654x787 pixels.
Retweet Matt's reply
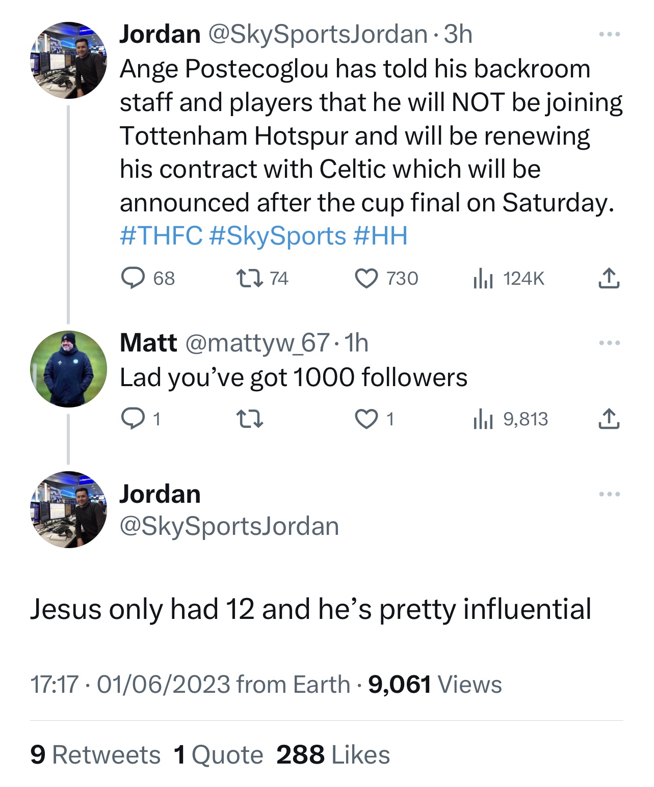click(x=250, y=419)
